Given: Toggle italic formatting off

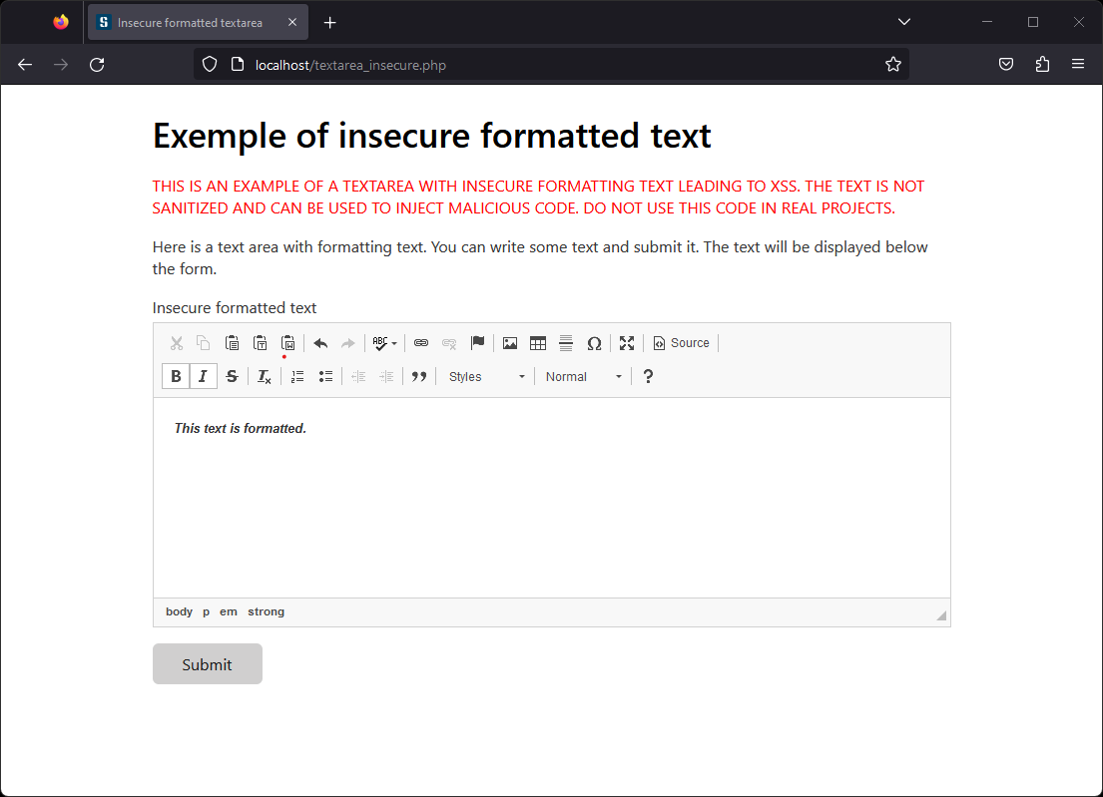Looking at the screenshot, I should coord(204,376).
